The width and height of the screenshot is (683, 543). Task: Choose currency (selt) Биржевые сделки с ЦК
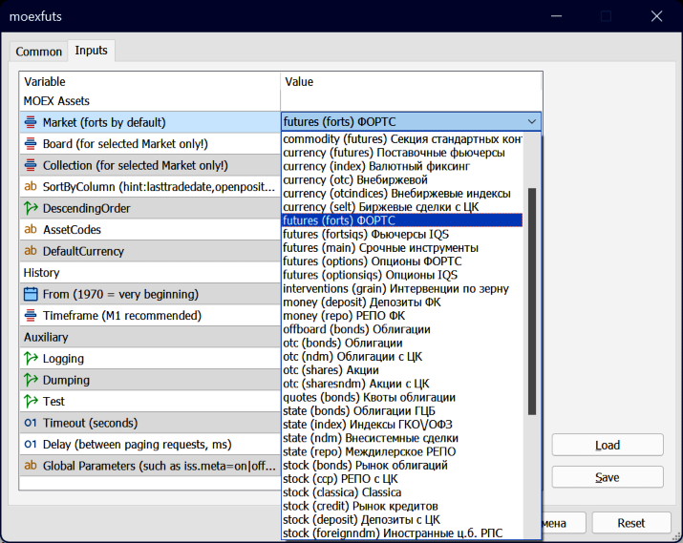tap(402, 207)
